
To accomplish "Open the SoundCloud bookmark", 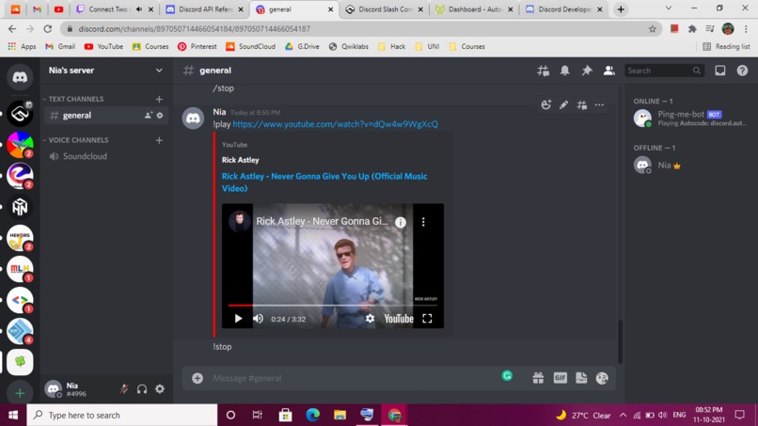I will click(x=250, y=46).
